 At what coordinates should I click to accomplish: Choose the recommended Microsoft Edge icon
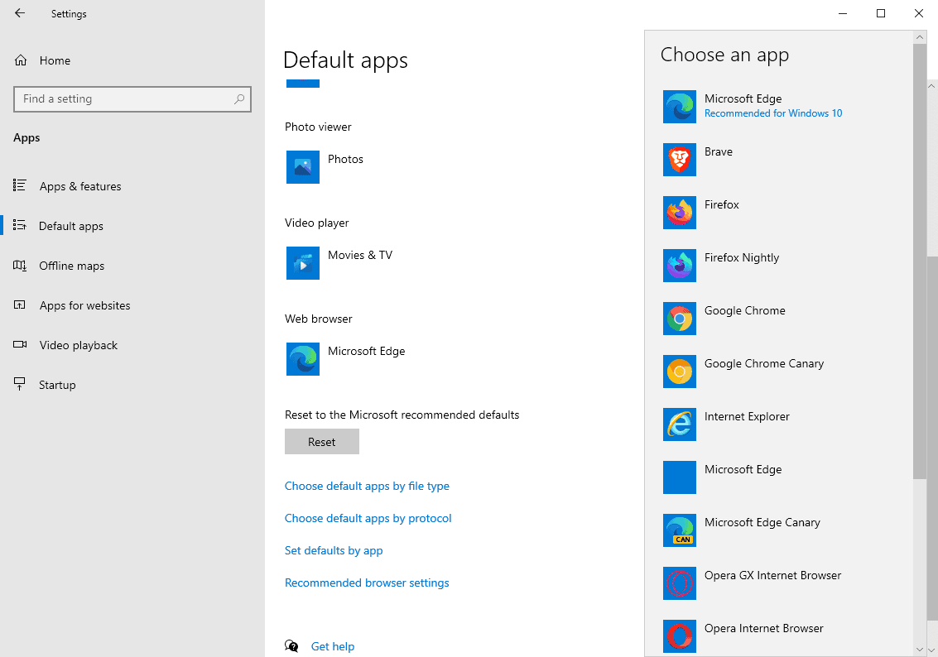click(680, 107)
